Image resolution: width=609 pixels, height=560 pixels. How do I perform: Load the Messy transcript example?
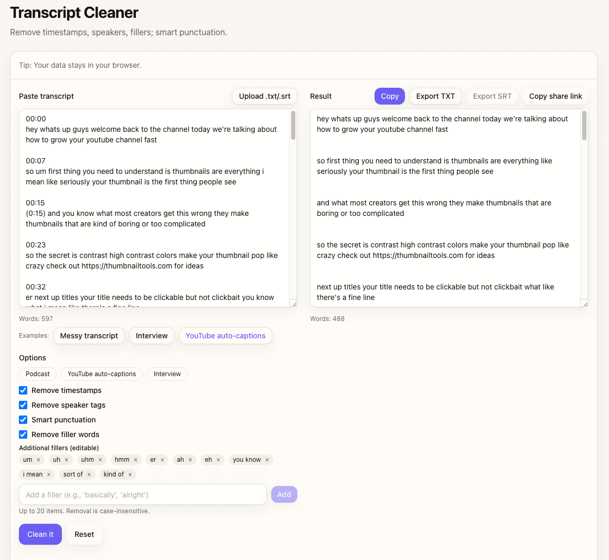(x=89, y=336)
